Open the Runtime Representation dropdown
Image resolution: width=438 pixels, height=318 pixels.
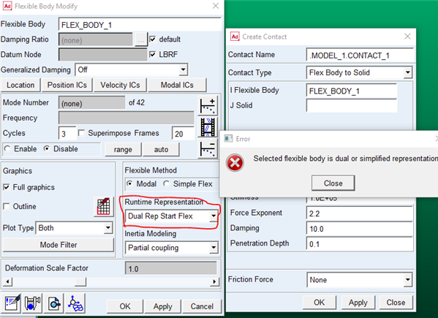pos(214,216)
